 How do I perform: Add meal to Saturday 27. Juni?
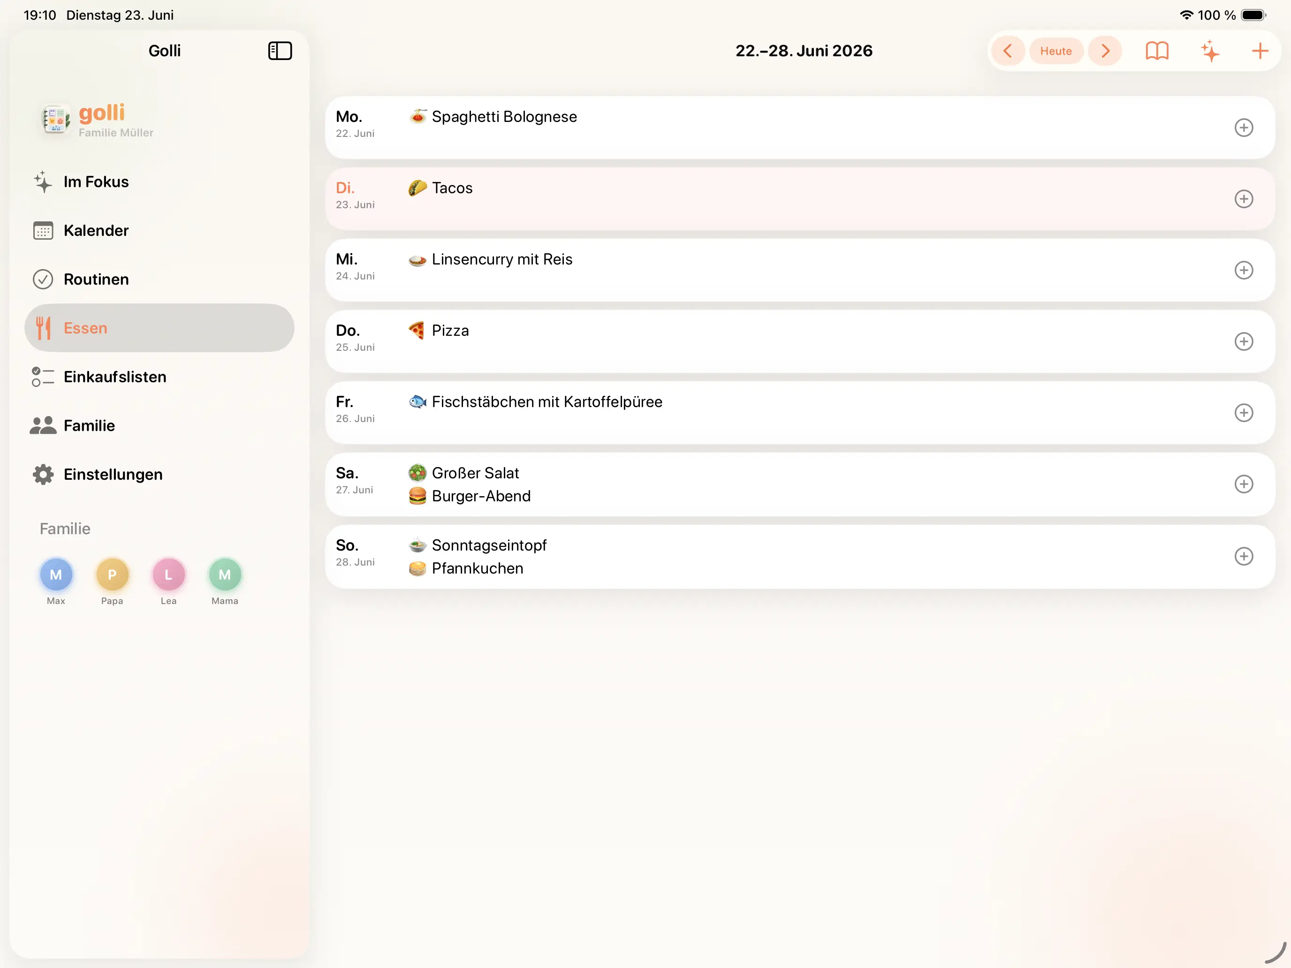click(x=1243, y=484)
